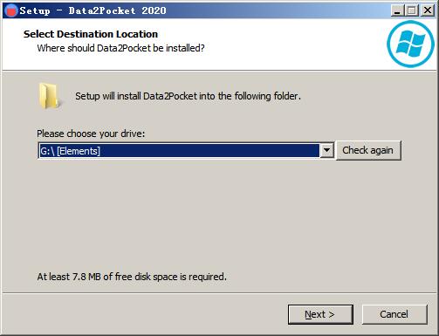This screenshot has height=336, width=439.
Task: Open the drive dropdown arrow
Action: coord(326,150)
